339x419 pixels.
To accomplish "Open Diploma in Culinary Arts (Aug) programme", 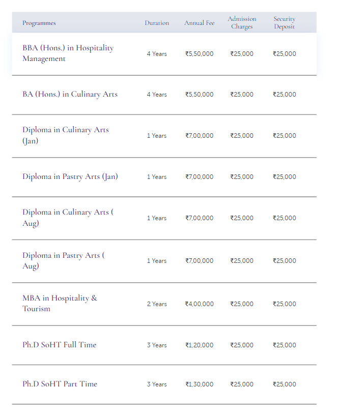I will click(x=68, y=218).
